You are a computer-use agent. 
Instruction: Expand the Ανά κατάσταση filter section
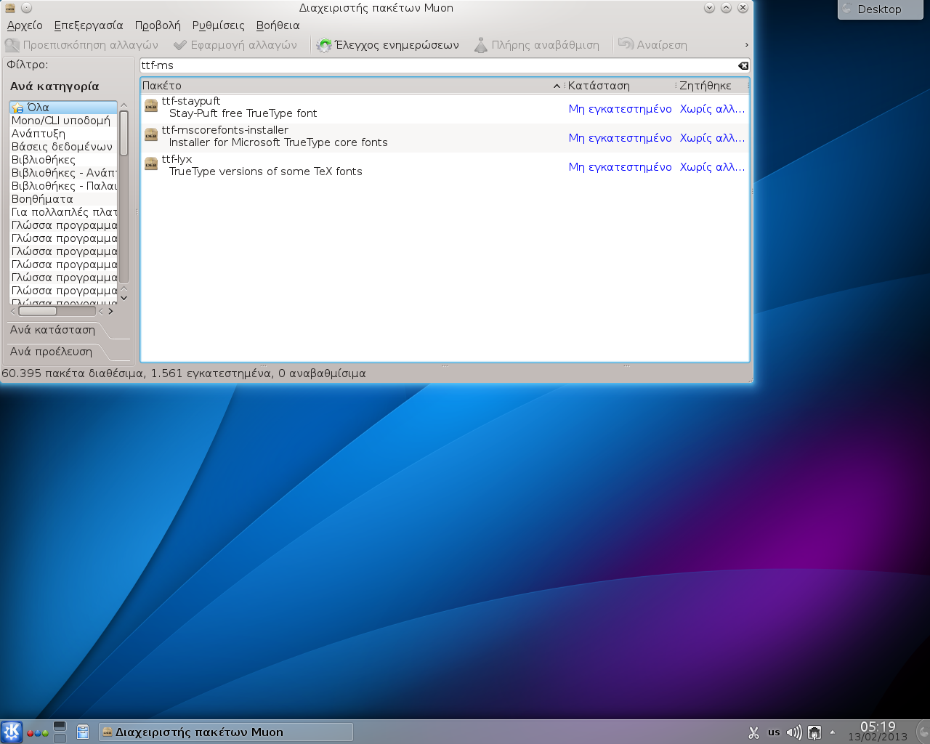(52, 330)
